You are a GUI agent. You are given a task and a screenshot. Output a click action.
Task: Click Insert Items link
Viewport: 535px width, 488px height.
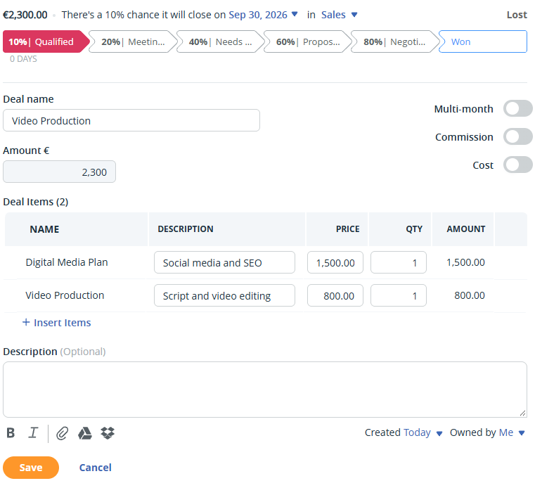click(62, 323)
